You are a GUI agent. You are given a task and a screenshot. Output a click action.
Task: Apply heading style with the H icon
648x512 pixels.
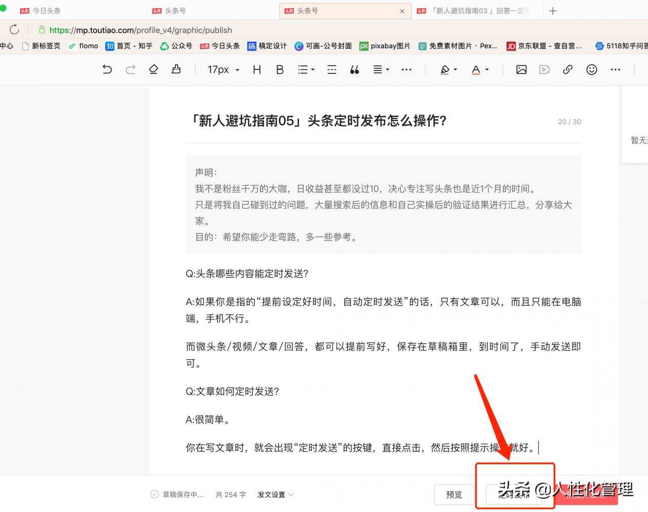pos(257,69)
